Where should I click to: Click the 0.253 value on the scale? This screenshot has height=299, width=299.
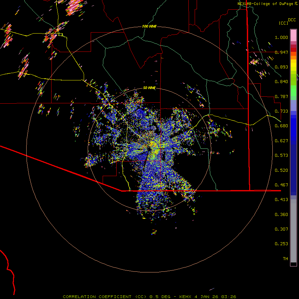click(281, 244)
